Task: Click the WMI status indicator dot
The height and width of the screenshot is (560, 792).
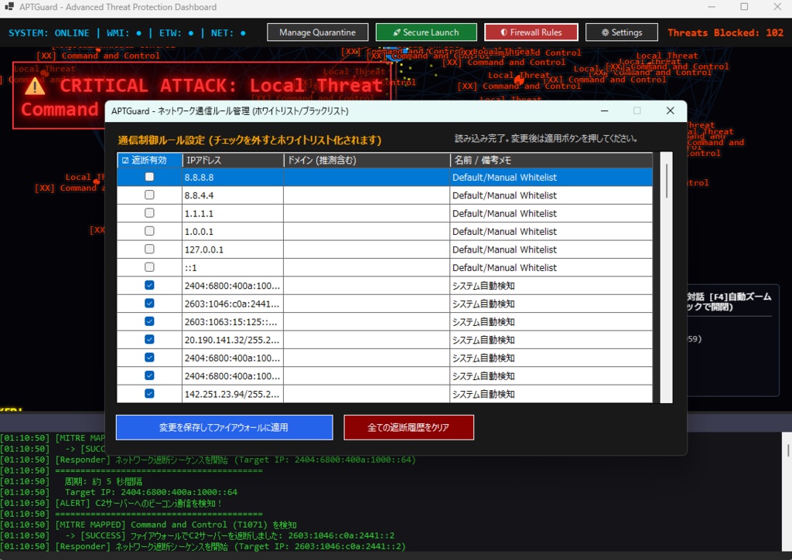Action: [139, 33]
